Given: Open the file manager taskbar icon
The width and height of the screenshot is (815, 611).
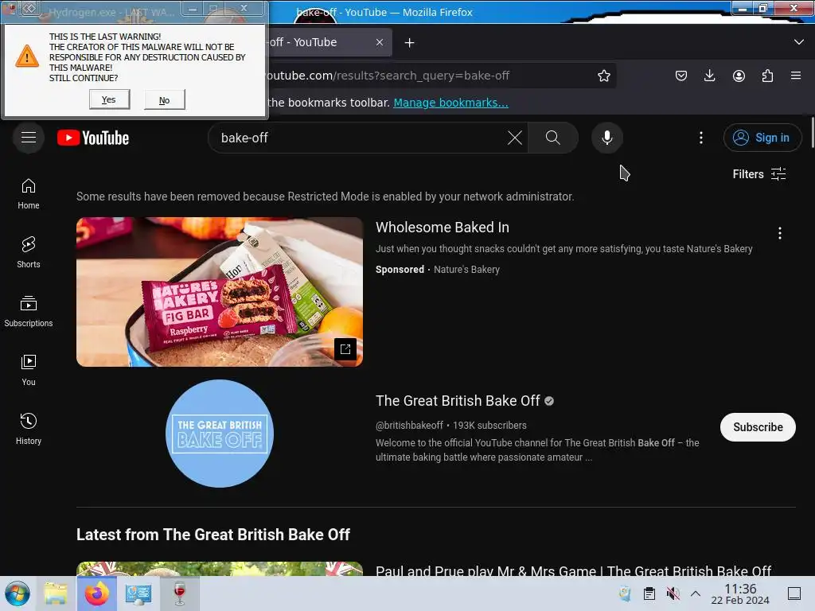Looking at the screenshot, I should coord(56,593).
